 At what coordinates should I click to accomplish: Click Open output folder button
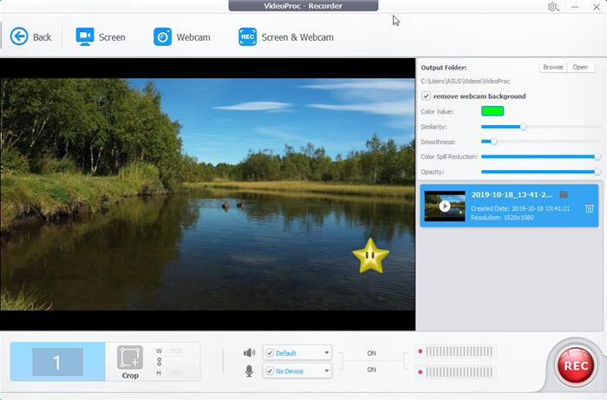[579, 67]
